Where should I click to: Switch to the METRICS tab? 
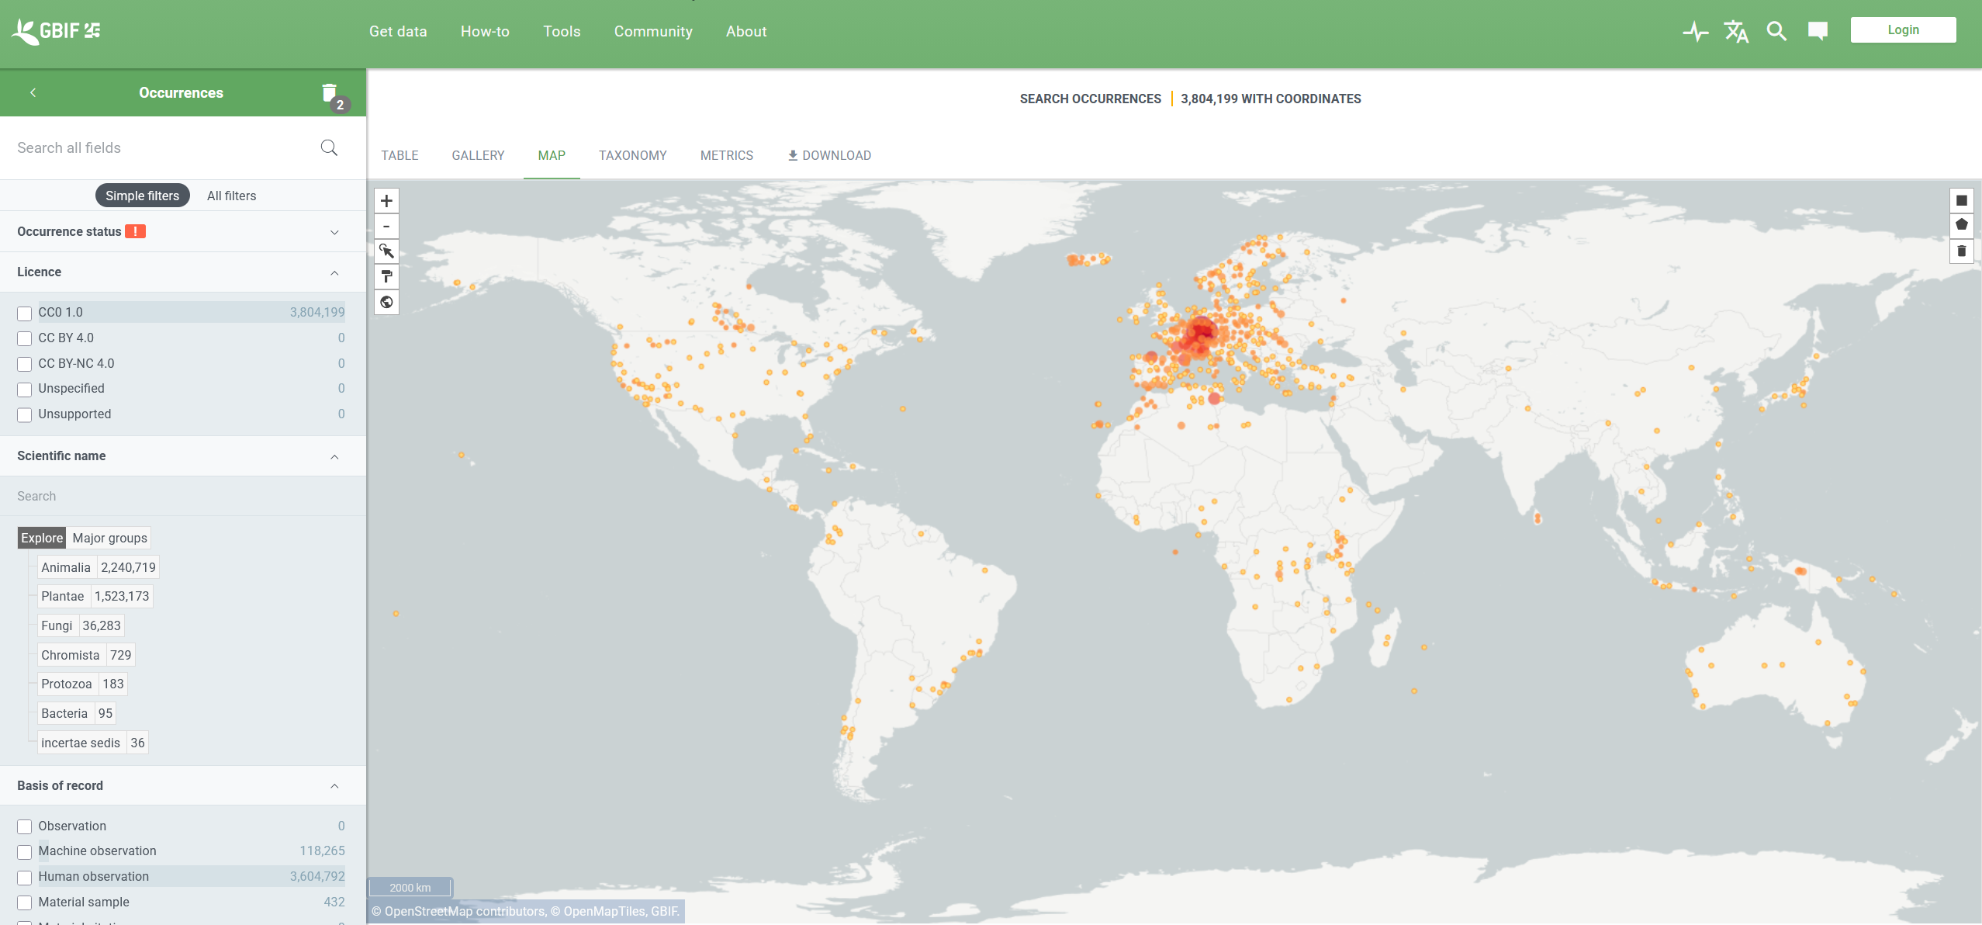click(727, 155)
